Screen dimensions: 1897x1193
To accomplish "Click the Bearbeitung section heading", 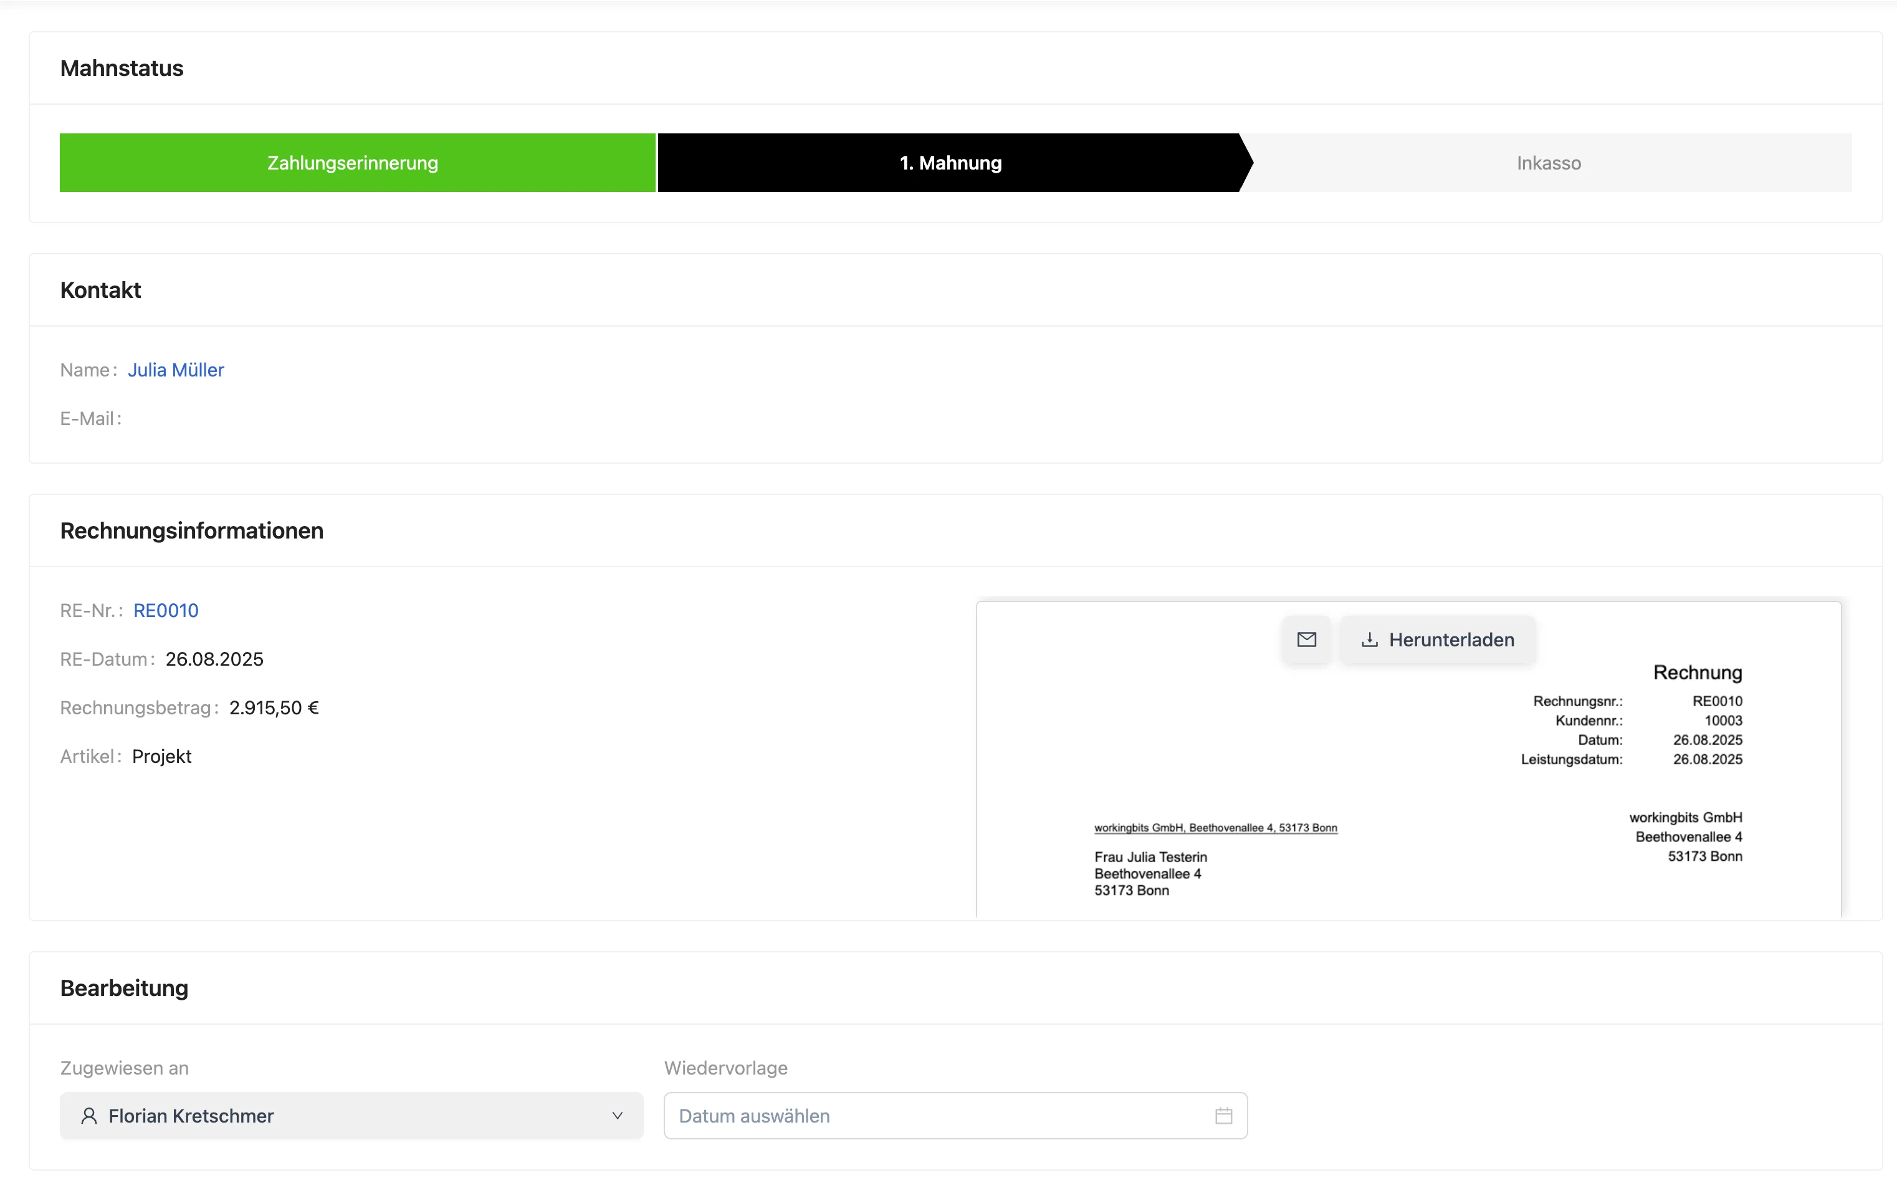I will click(x=123, y=987).
